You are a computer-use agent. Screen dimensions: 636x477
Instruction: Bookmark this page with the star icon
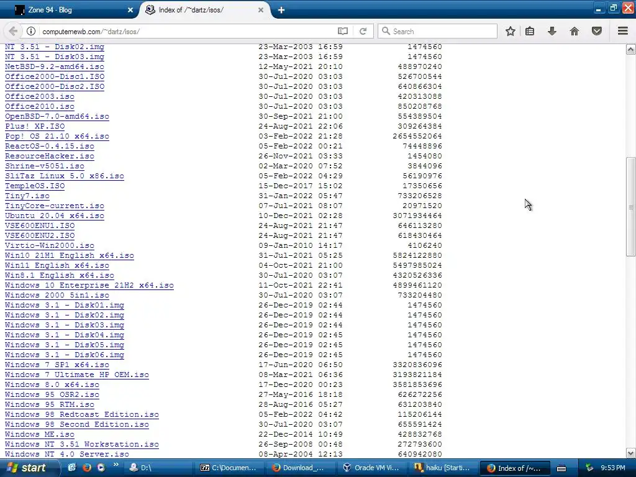coord(511,31)
